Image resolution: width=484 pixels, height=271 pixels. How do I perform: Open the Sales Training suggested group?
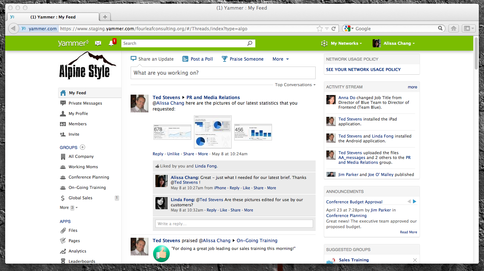pyautogui.click(x=354, y=260)
